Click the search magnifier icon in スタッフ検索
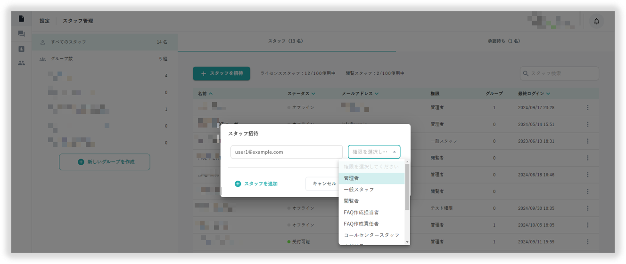Image resolution: width=626 pixels, height=264 pixels. click(526, 73)
